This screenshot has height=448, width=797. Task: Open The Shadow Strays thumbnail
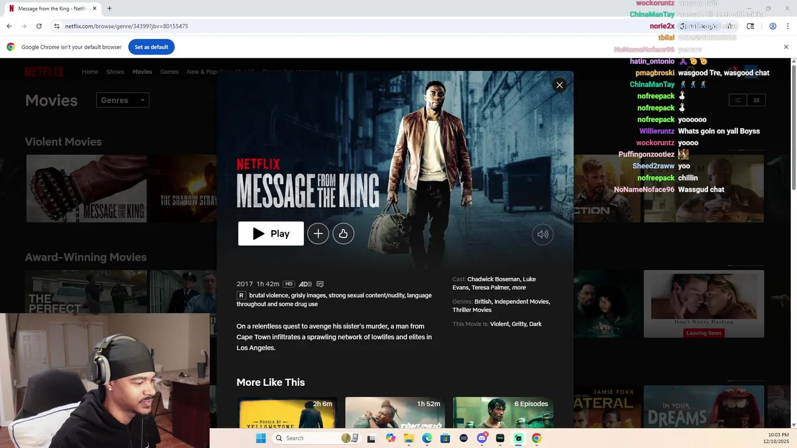pyautogui.click(x=183, y=189)
